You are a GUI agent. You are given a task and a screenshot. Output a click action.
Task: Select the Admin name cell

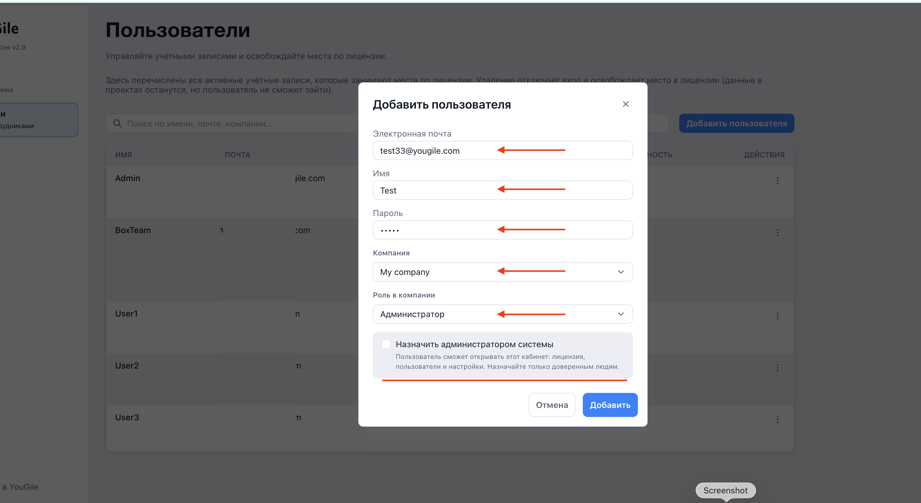pos(128,178)
